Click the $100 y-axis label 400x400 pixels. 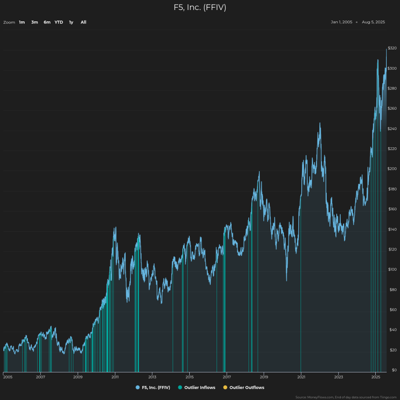pyautogui.click(x=392, y=270)
